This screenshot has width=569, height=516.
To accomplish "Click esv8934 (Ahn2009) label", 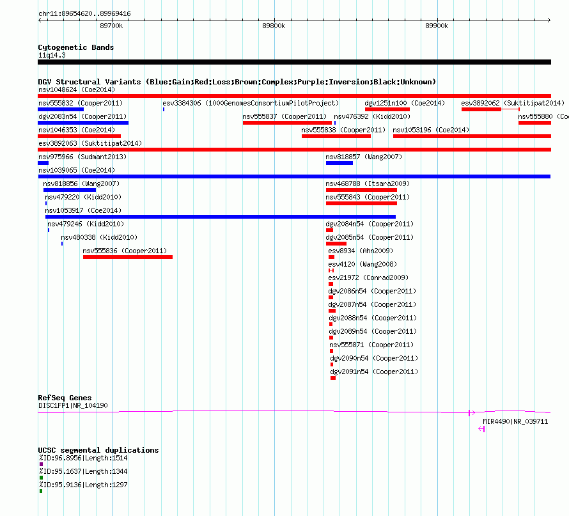I will point(361,251).
